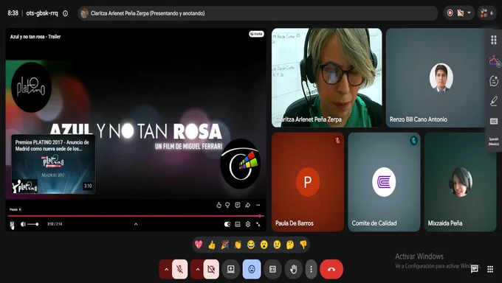Open the activities grid at bottom right
This screenshot has height=283, width=502.
pos(490,269)
